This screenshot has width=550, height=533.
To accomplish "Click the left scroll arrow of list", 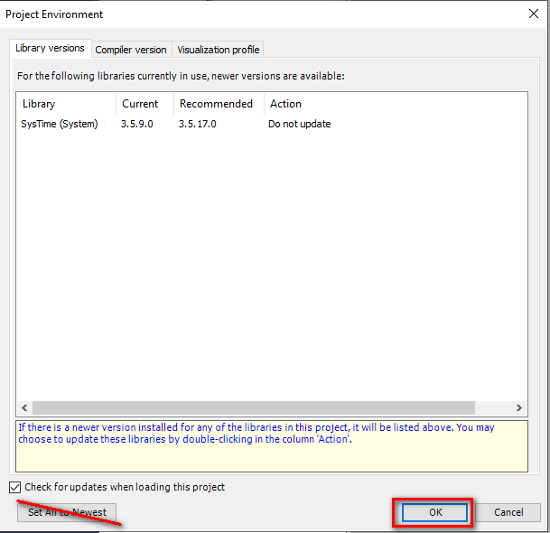I will pos(24,408).
